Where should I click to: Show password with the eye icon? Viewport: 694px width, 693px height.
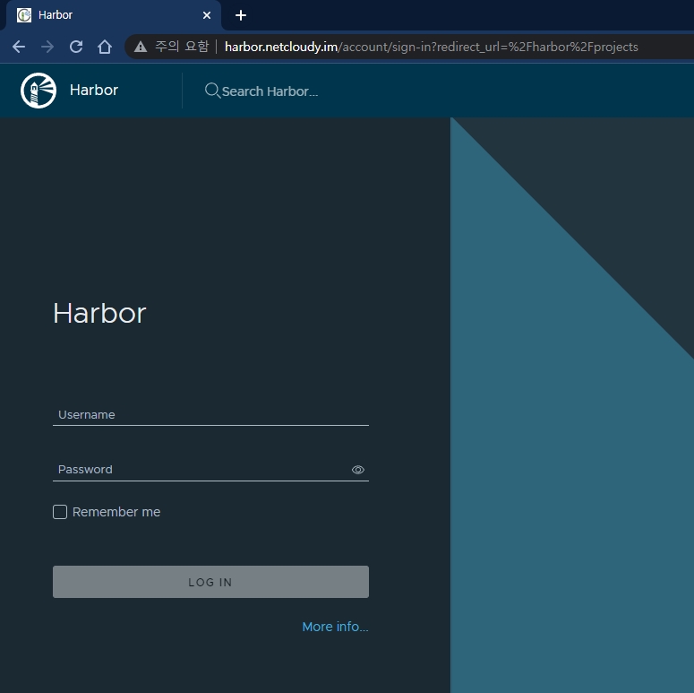357,470
